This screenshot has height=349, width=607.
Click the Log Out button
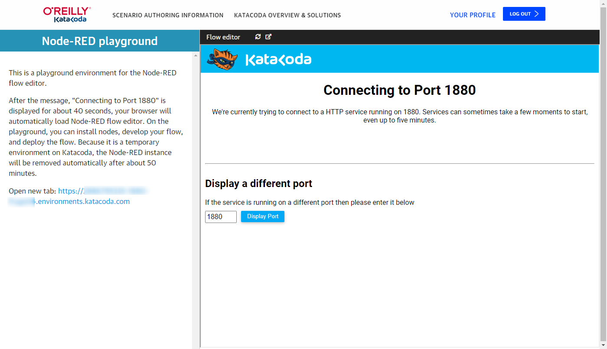[524, 14]
